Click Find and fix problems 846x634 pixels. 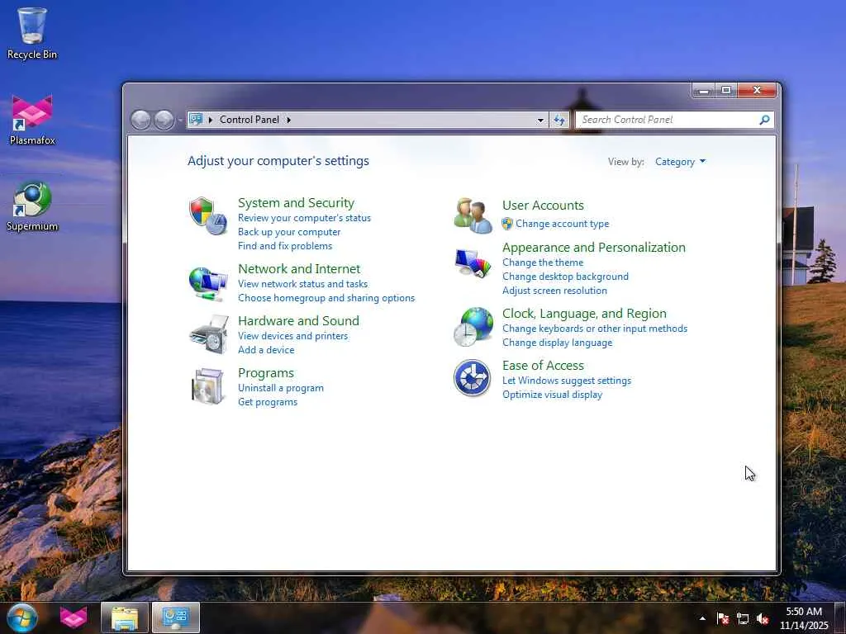(285, 246)
